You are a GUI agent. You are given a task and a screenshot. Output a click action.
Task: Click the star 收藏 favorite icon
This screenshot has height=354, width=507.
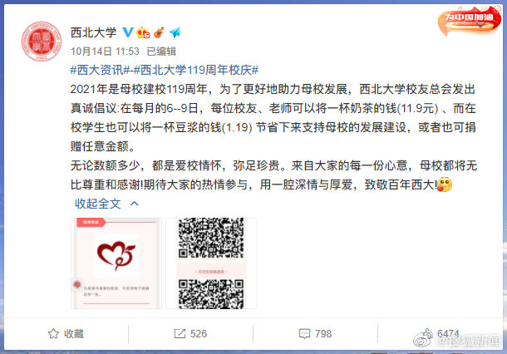coord(53,333)
